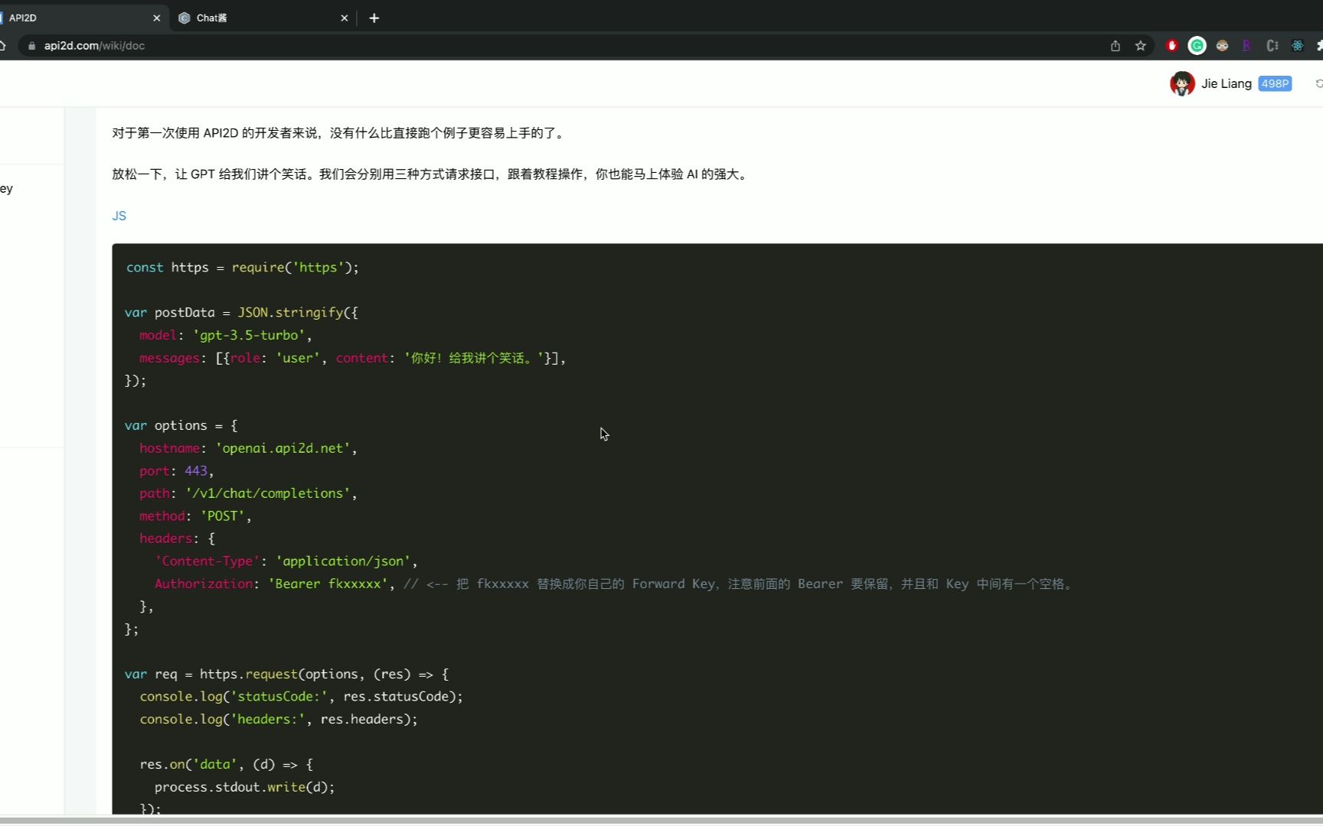Click the face avatar browser extension icon
Screen dimensions: 1323x826
pos(1222,46)
